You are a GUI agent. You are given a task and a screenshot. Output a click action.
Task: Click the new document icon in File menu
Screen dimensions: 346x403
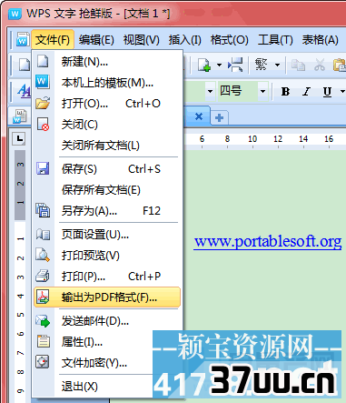click(43, 61)
